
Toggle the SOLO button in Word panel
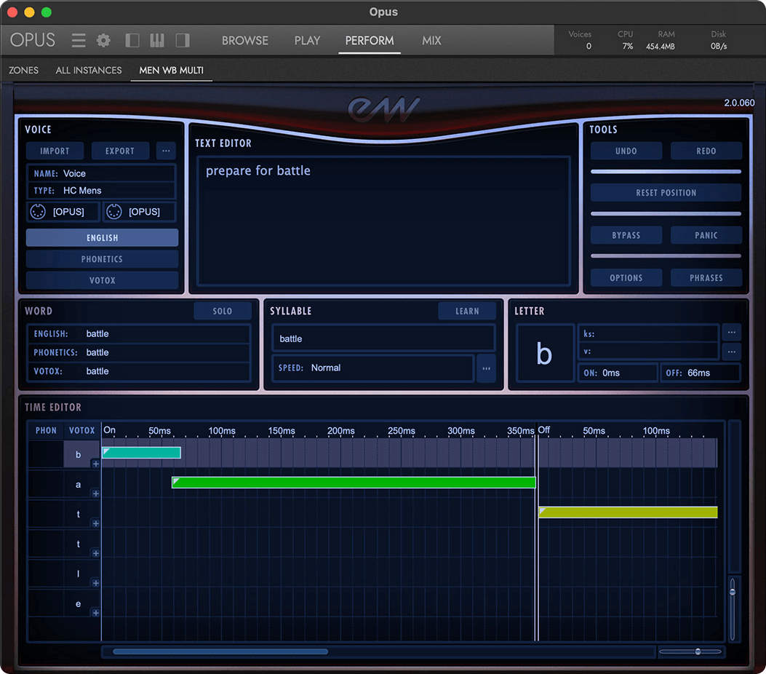[223, 312]
